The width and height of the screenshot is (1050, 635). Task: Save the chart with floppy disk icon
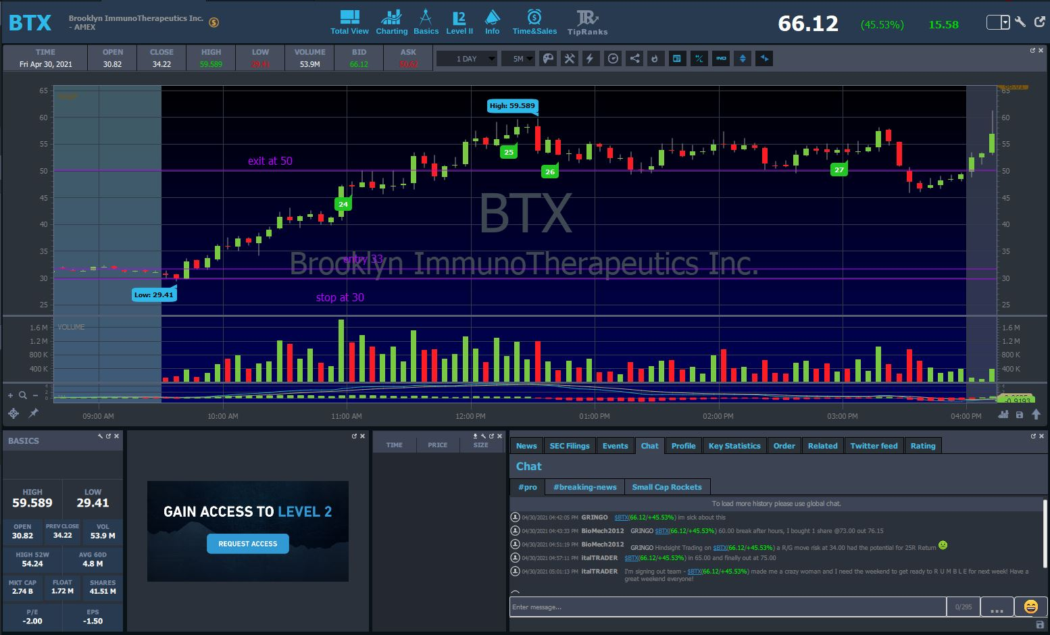(x=1020, y=415)
